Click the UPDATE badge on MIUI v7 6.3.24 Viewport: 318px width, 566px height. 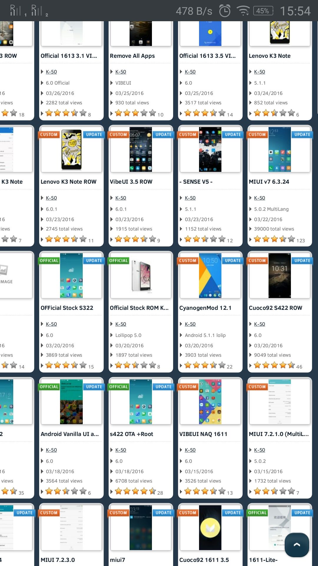click(x=302, y=134)
